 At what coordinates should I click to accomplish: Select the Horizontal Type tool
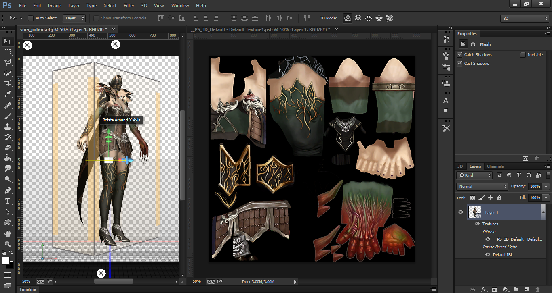tap(7, 201)
